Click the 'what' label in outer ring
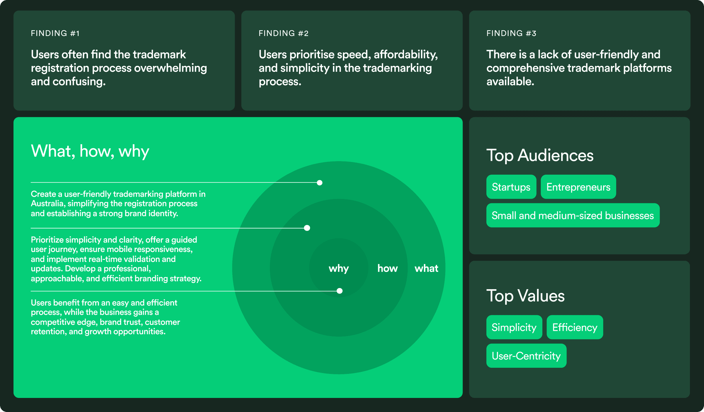The width and height of the screenshot is (704, 412). click(x=426, y=268)
